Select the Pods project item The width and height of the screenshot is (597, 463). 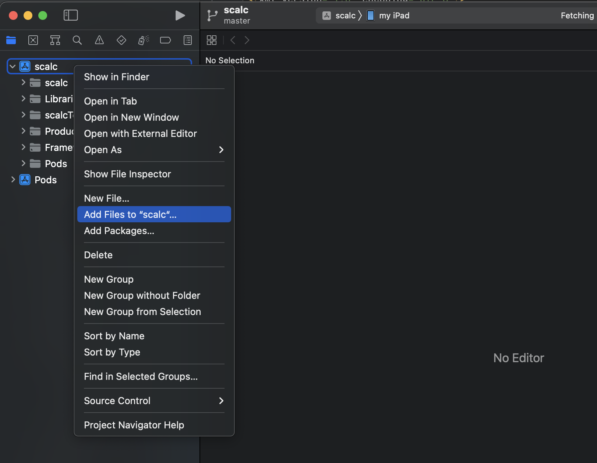(x=46, y=180)
